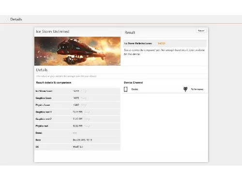Click the back arrow beside Details
242x181 pixels.
pyautogui.click(x=7, y=19)
